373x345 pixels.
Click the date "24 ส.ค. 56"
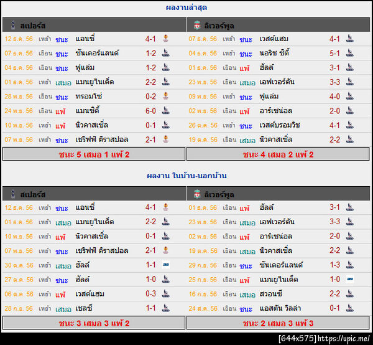tap(203, 308)
